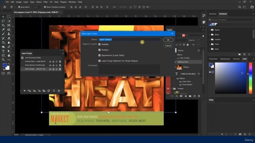Open the Filter menu
Viewport: 255px width, 143px height.
tap(45, 2)
